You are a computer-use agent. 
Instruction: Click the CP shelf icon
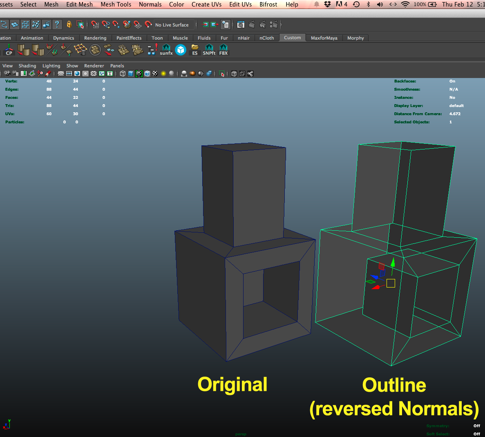point(9,50)
